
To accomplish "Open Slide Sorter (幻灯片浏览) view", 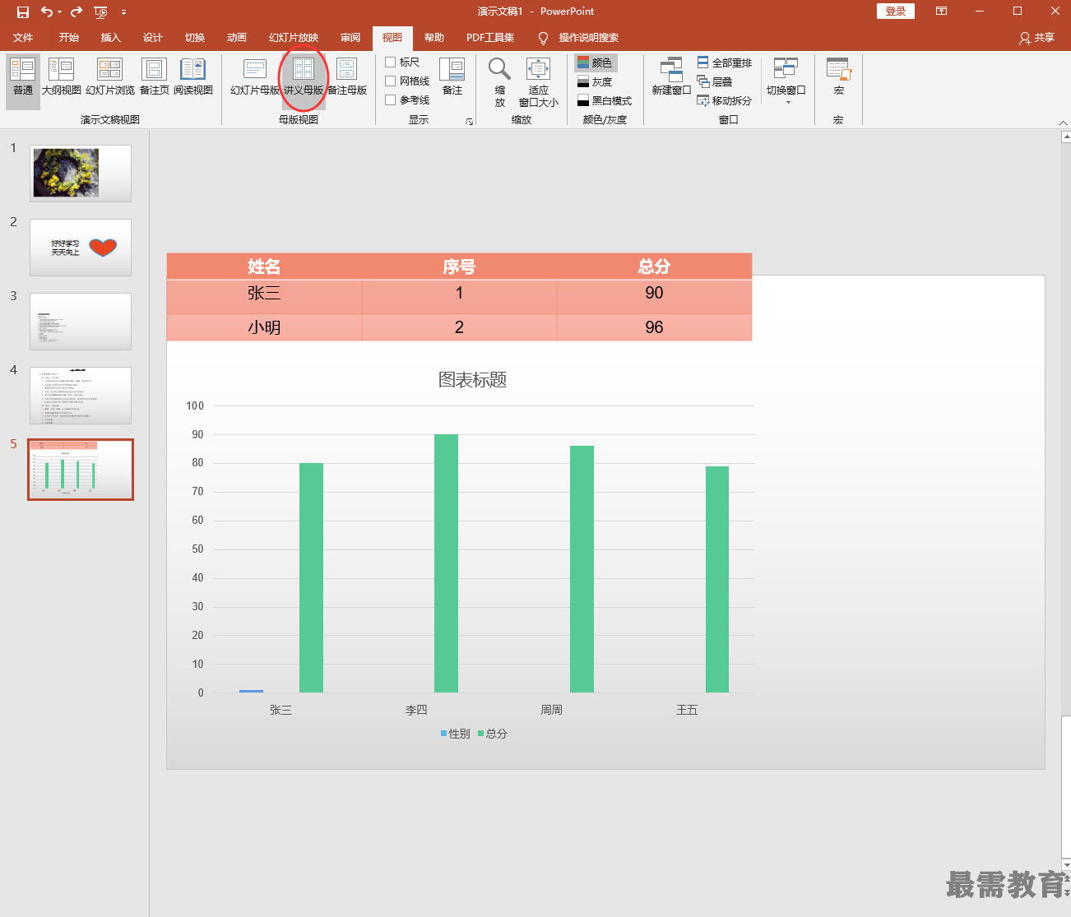I will [110, 76].
